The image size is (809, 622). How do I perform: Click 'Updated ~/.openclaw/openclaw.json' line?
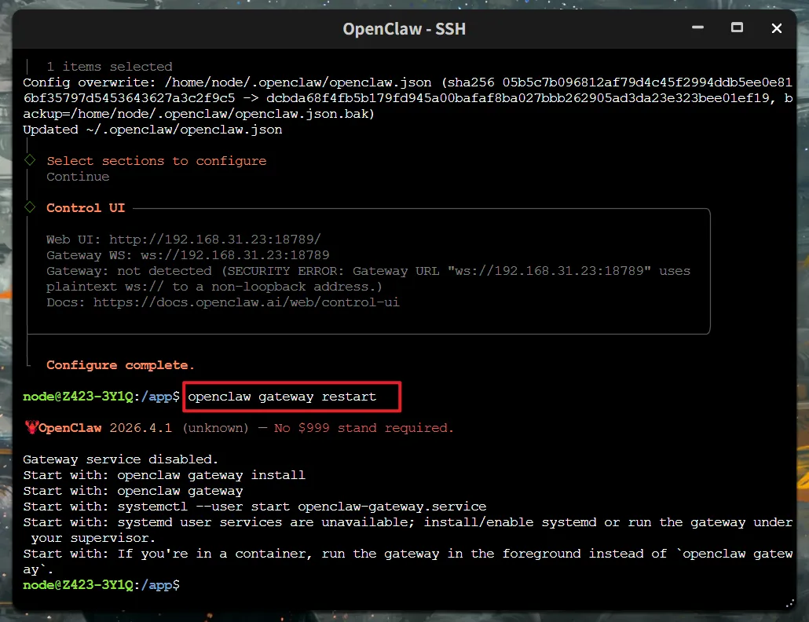(x=152, y=130)
